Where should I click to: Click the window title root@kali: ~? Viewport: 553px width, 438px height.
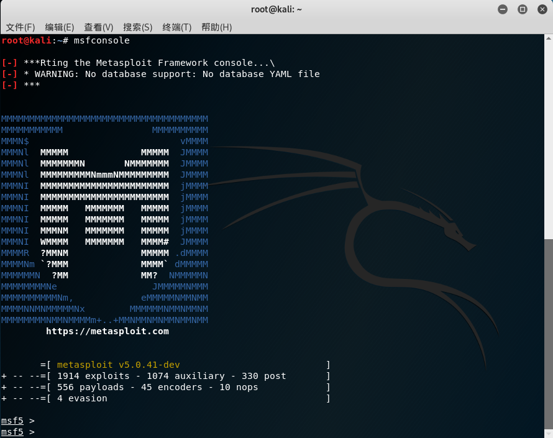click(x=276, y=9)
